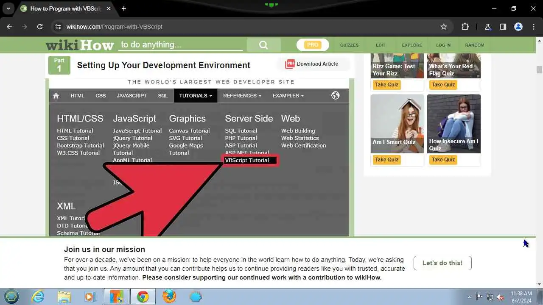543x305 pixels.
Task: Click the address bar URL
Action: point(114,27)
